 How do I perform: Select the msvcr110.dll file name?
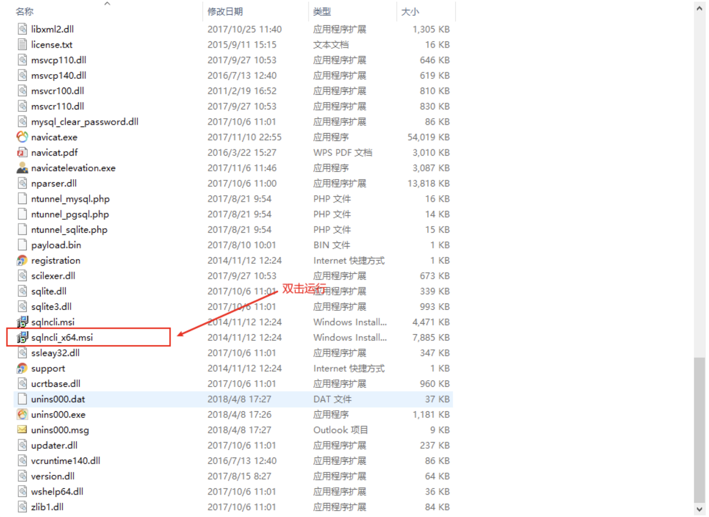58,107
